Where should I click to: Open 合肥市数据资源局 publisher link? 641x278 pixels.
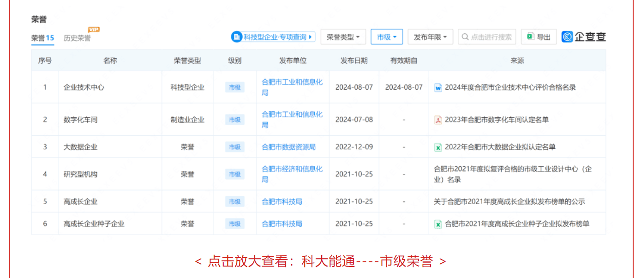click(288, 147)
